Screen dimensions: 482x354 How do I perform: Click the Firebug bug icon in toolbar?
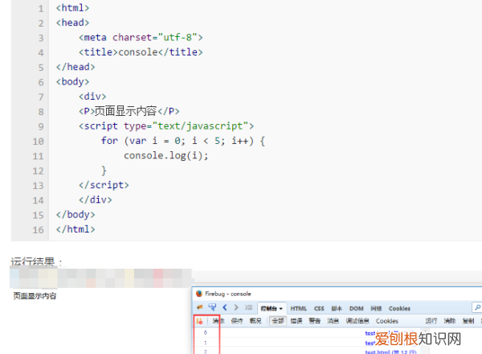(x=200, y=307)
